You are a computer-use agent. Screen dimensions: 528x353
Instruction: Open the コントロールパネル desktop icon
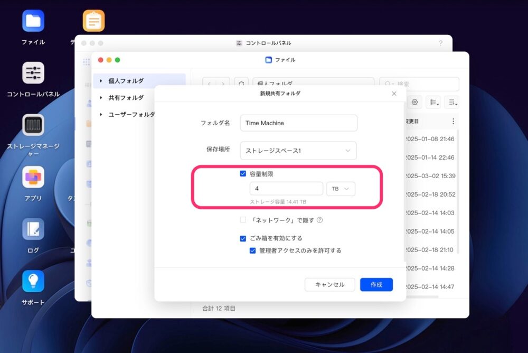[33, 73]
